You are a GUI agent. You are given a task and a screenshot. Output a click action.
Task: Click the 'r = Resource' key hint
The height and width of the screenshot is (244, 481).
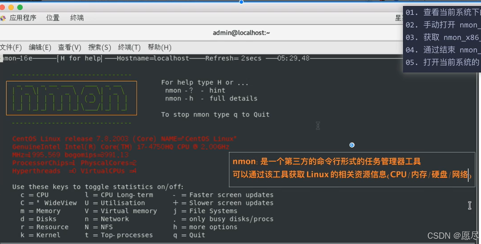pos(45,227)
